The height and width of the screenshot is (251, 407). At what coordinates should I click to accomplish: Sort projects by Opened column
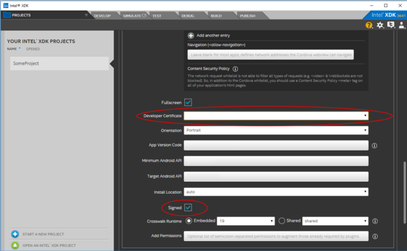33,49
